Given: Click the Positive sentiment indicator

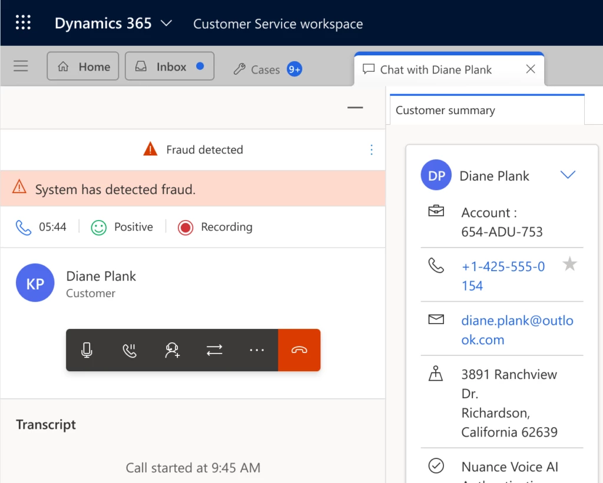Looking at the screenshot, I should pyautogui.click(x=122, y=226).
